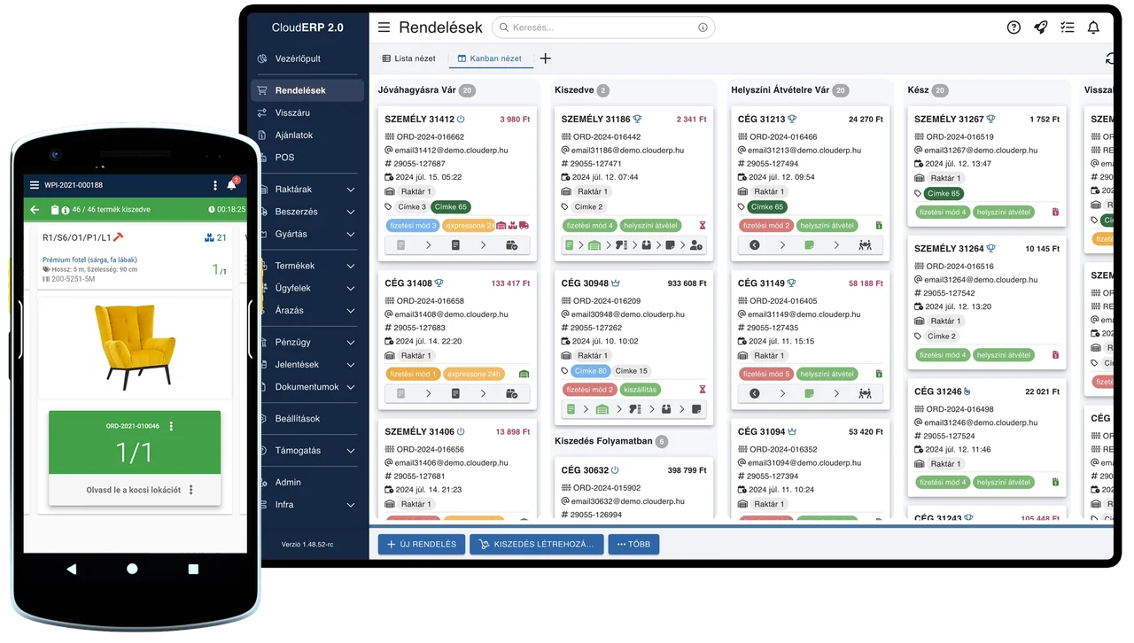Screen dimensions: 1134x643
Task: Click the ÚJ RENDELÉS button
Action: point(422,544)
